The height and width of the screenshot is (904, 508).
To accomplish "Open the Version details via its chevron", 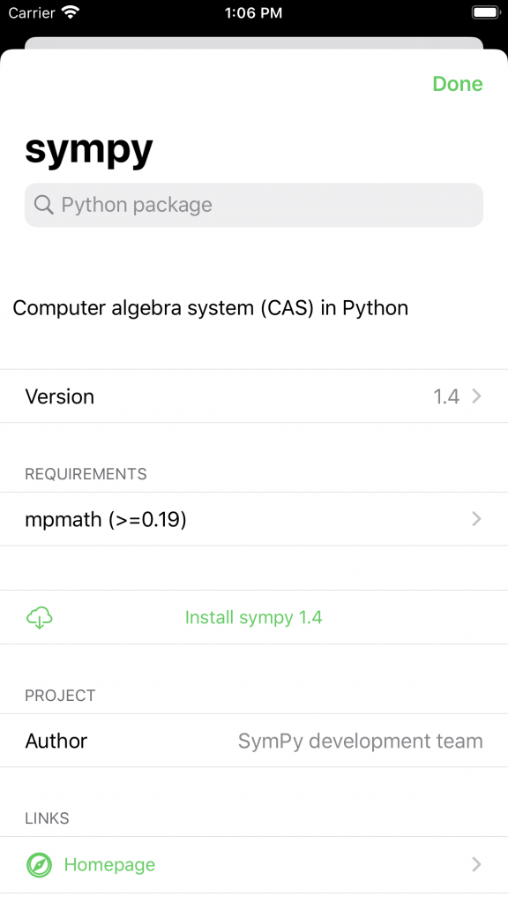I will click(476, 396).
